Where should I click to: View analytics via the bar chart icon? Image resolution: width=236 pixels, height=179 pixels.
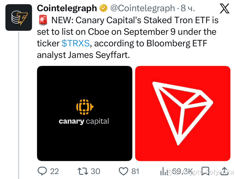click(164, 171)
